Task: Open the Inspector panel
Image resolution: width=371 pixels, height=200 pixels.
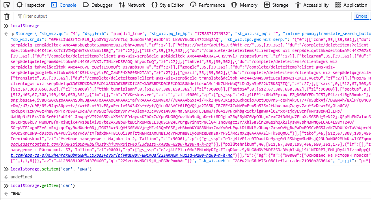Action: (x=31, y=5)
